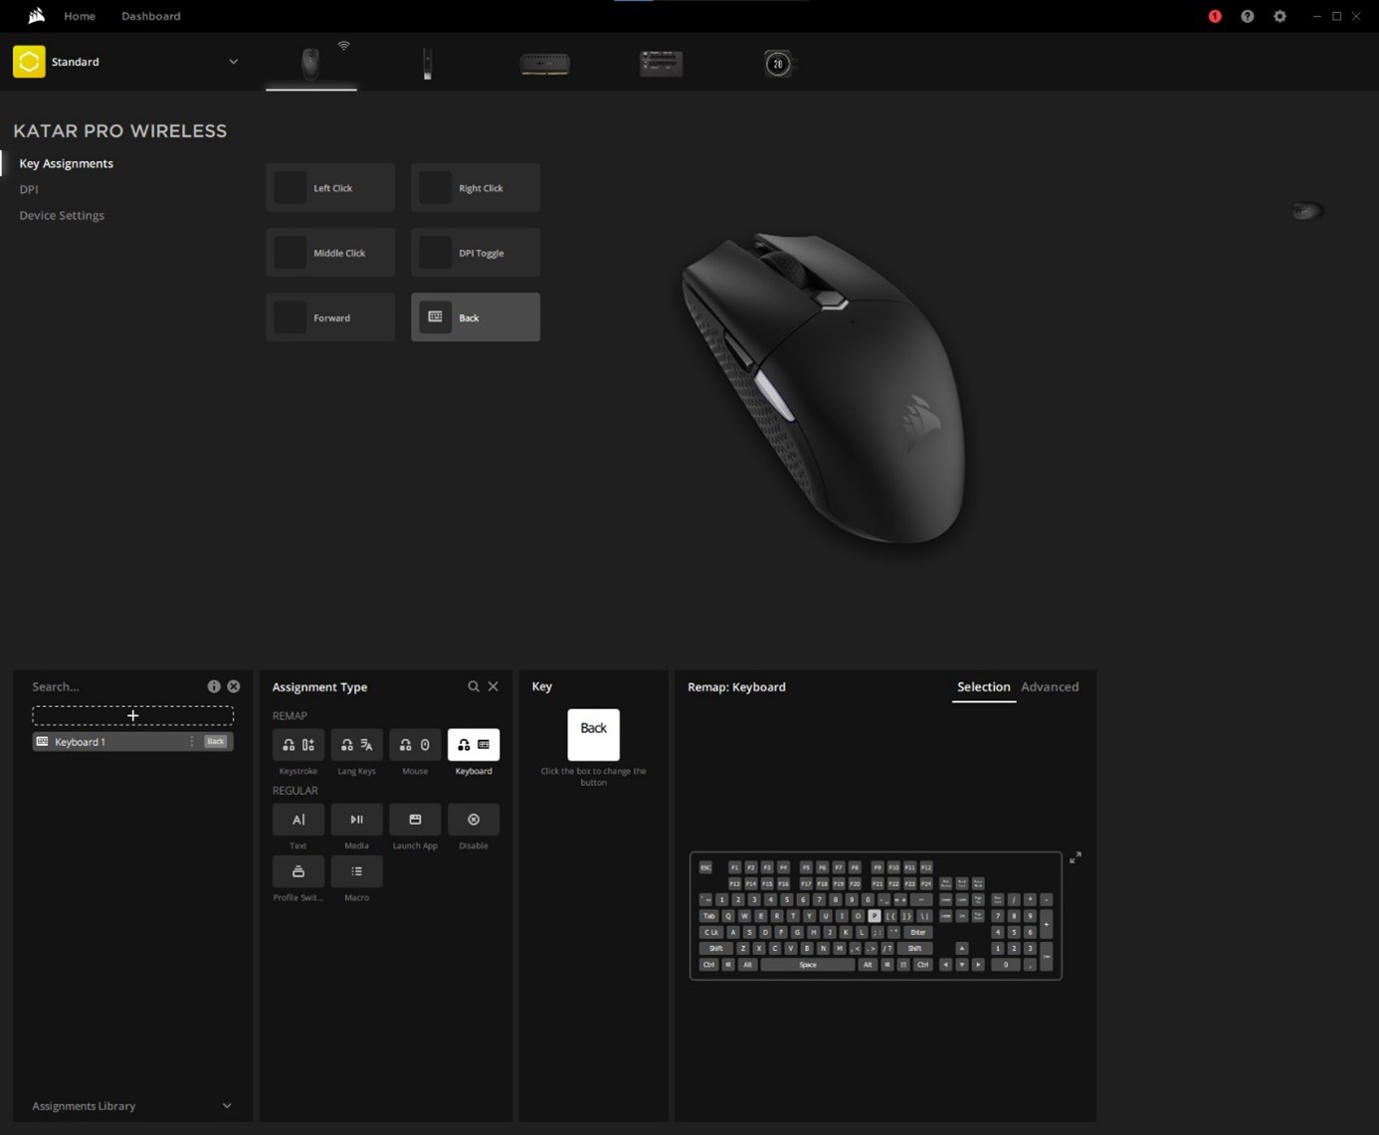Expand the virtual keyboard to fullscreen
This screenshot has height=1135, width=1379.
pos(1076,857)
